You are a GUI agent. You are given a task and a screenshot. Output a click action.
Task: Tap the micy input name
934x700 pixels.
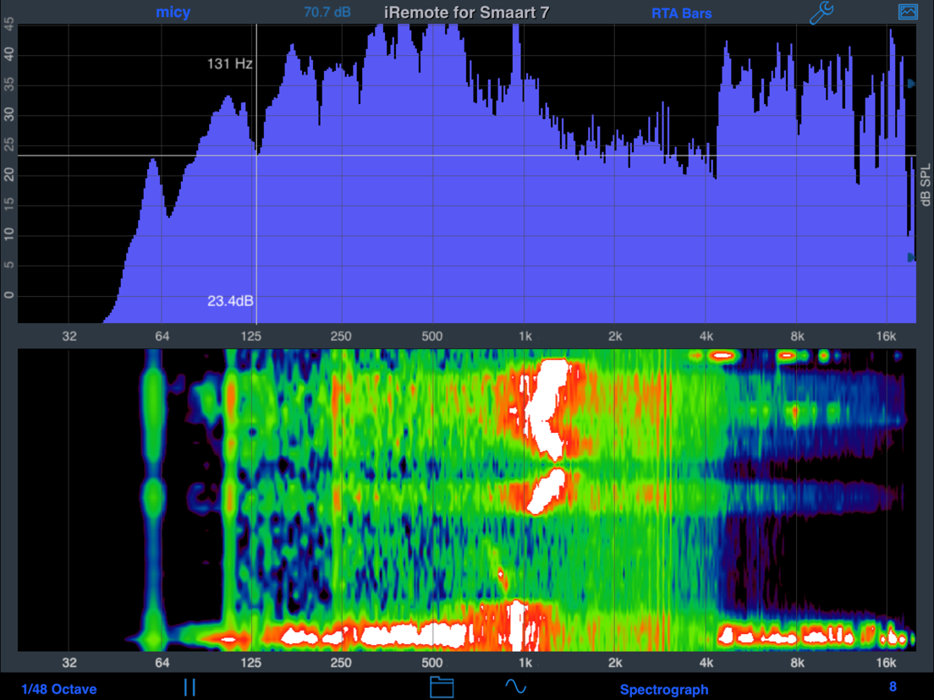pos(173,12)
